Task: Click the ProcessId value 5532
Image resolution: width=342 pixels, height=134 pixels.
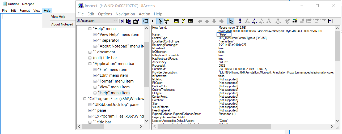Action: click(222, 66)
